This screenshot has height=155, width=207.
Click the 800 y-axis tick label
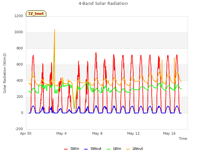point(20,48)
